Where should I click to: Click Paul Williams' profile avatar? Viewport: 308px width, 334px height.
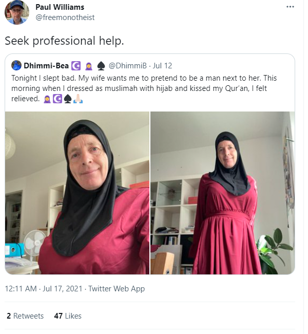click(x=17, y=12)
